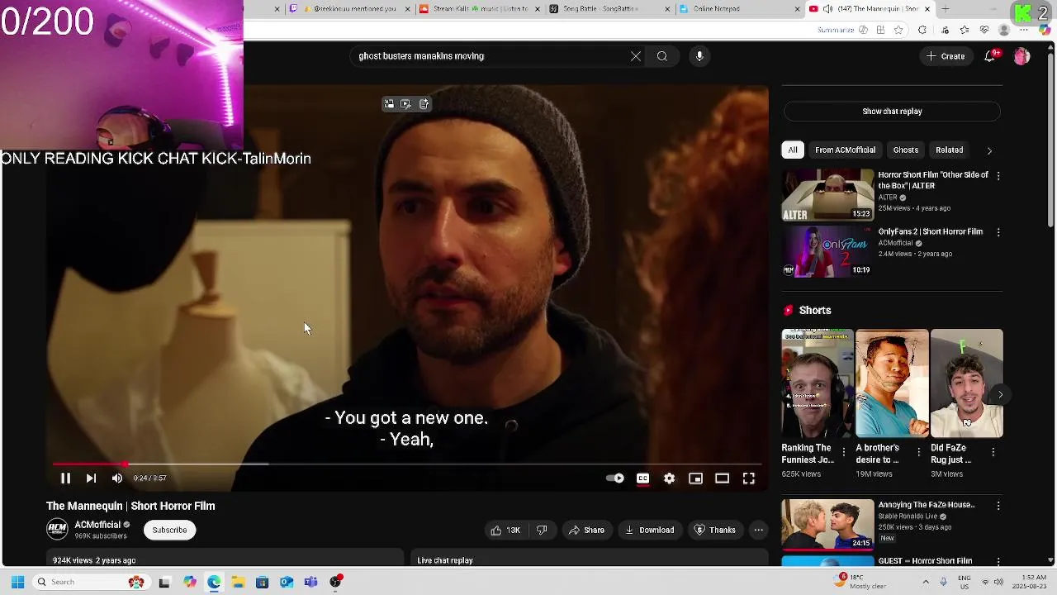Mute tab via speaker icon on Mannequin tab
The height and width of the screenshot is (595, 1057).
tap(827, 9)
